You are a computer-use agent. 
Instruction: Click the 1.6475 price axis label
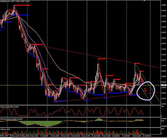(x=164, y=5)
